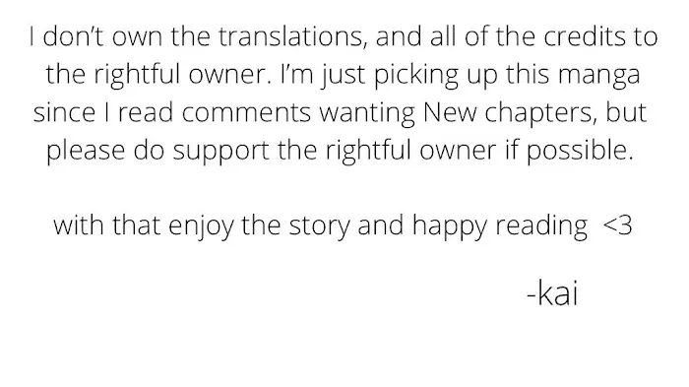Click the '<3' heart emoticon
The image size is (689, 387).
tap(618, 226)
